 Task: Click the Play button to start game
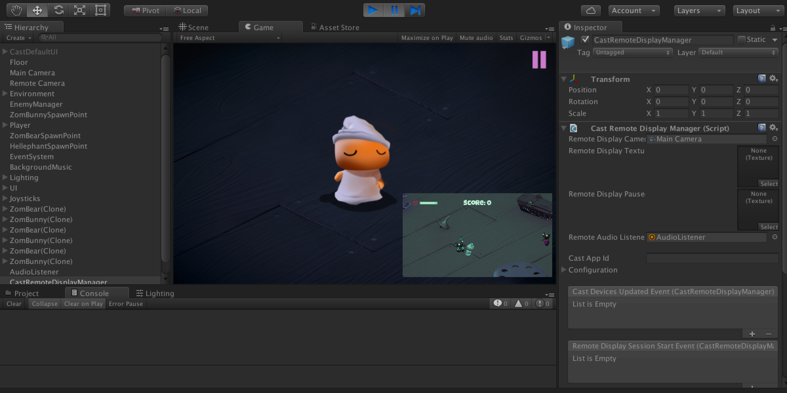(373, 10)
